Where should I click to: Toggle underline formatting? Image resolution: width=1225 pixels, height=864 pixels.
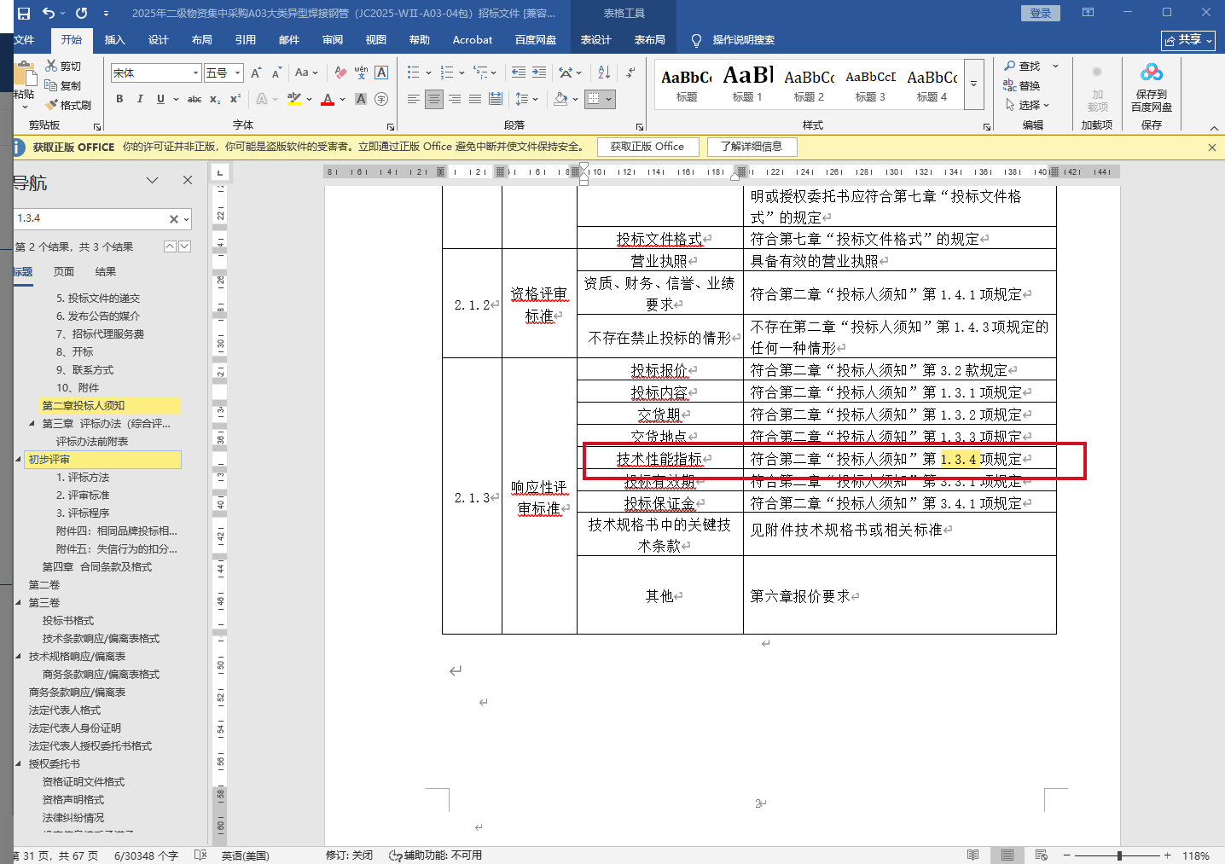pos(160,99)
